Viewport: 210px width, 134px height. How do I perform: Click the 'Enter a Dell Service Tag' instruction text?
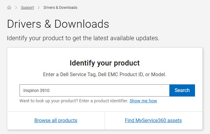click(x=105, y=74)
